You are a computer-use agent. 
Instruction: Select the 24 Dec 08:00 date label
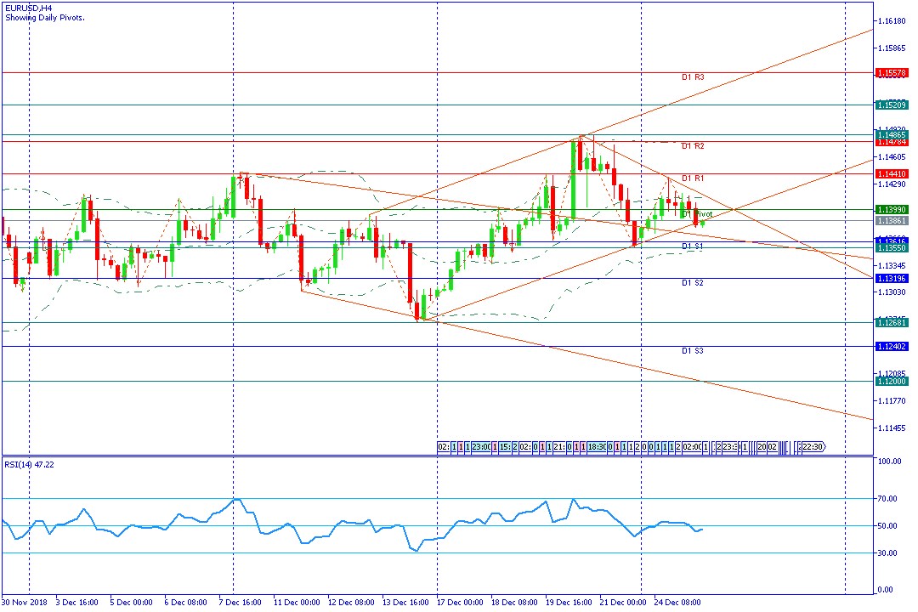677,603
